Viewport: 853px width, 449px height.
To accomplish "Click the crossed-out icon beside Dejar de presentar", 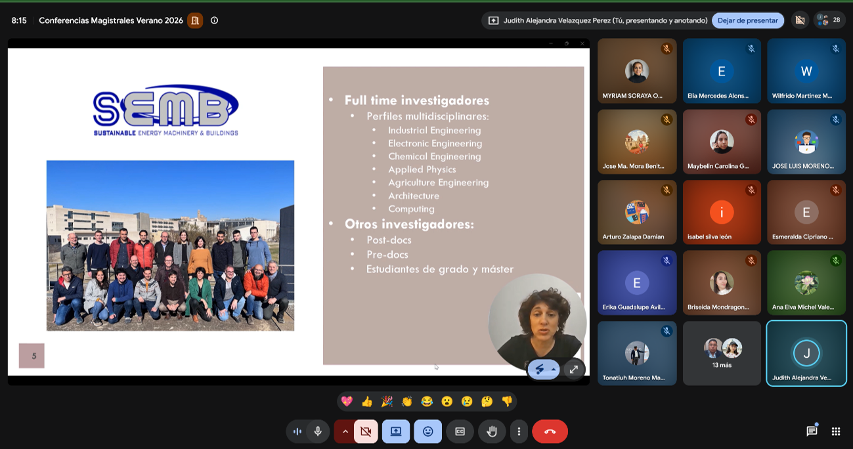I will 800,20.
